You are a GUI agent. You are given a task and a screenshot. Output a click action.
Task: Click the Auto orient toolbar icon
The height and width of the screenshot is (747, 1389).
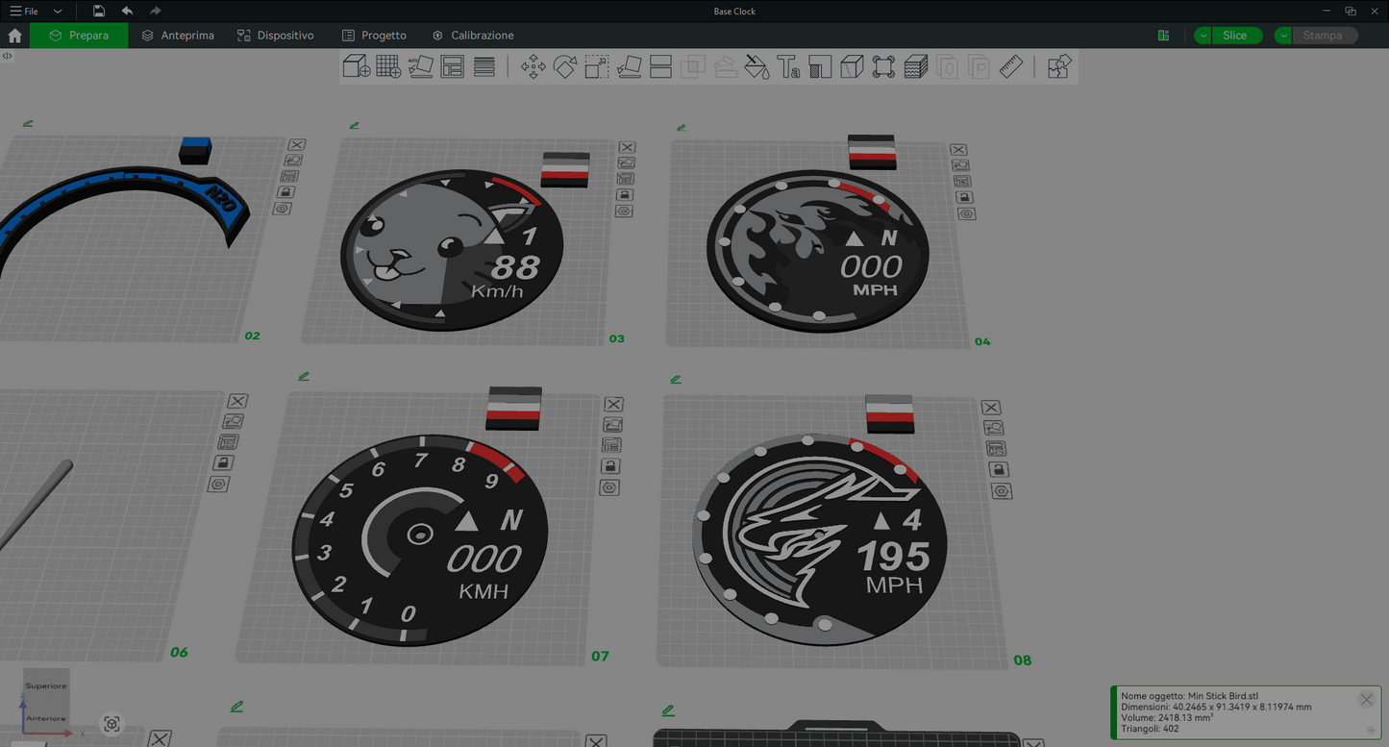[420, 66]
